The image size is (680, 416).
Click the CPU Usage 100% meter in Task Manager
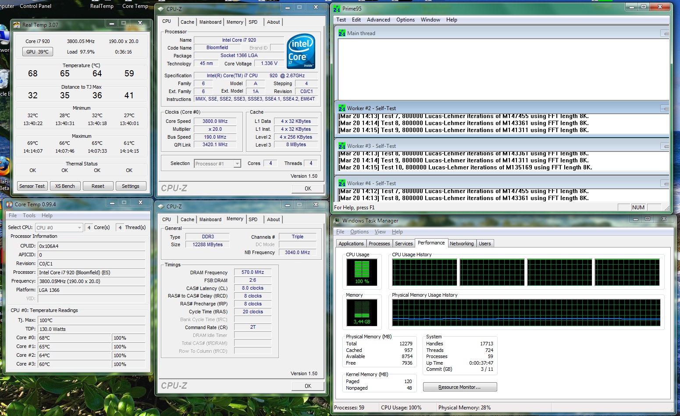coord(362,272)
